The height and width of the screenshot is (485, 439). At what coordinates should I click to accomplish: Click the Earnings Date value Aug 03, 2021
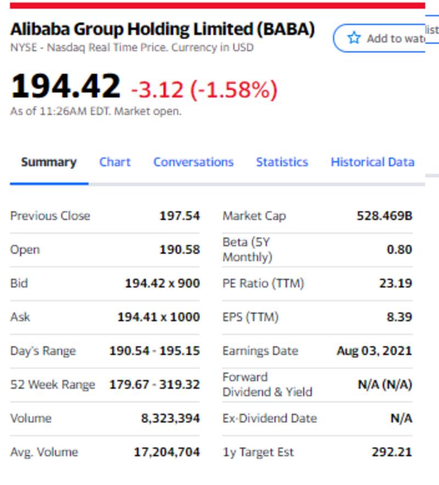pos(374,351)
